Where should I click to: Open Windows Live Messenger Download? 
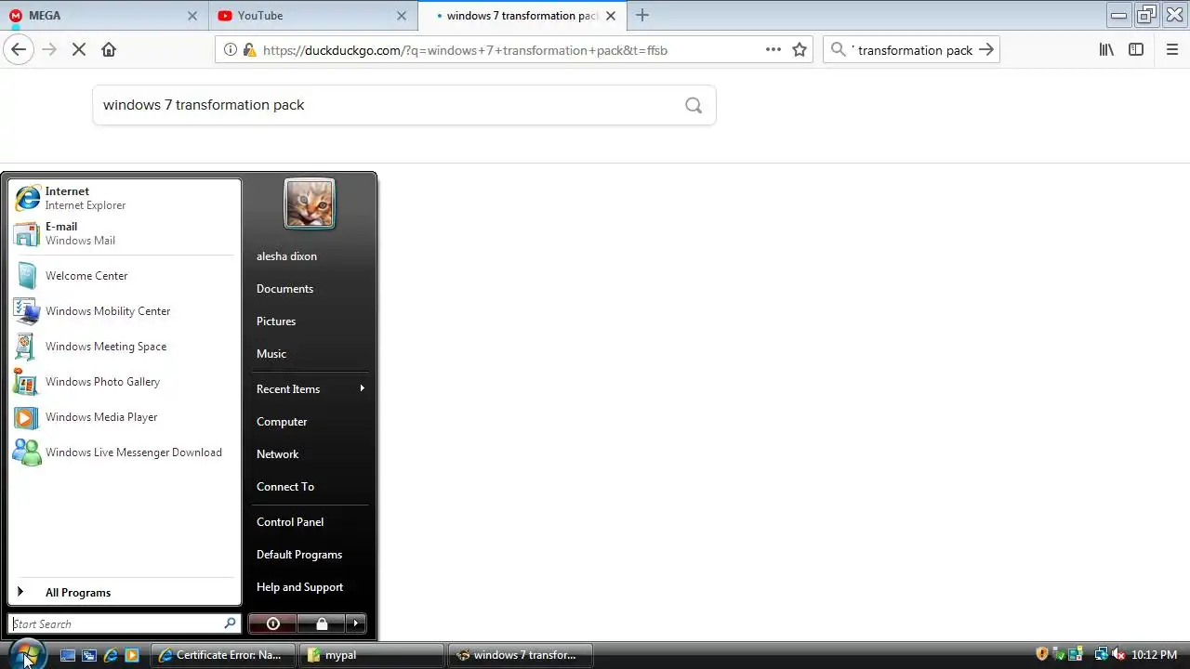click(x=125, y=453)
